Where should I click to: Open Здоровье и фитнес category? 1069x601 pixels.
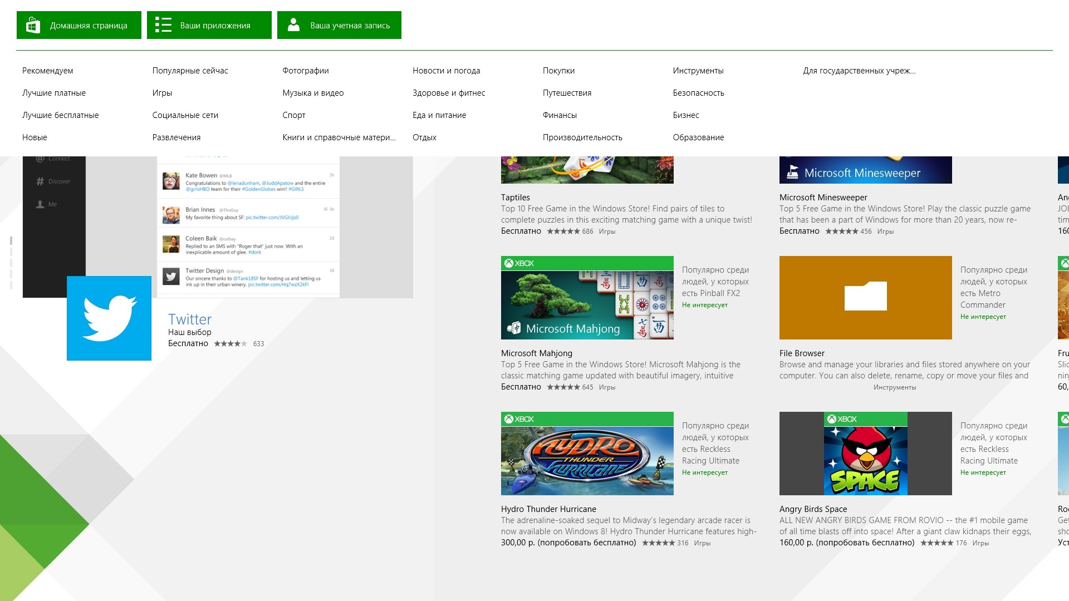pyautogui.click(x=449, y=93)
